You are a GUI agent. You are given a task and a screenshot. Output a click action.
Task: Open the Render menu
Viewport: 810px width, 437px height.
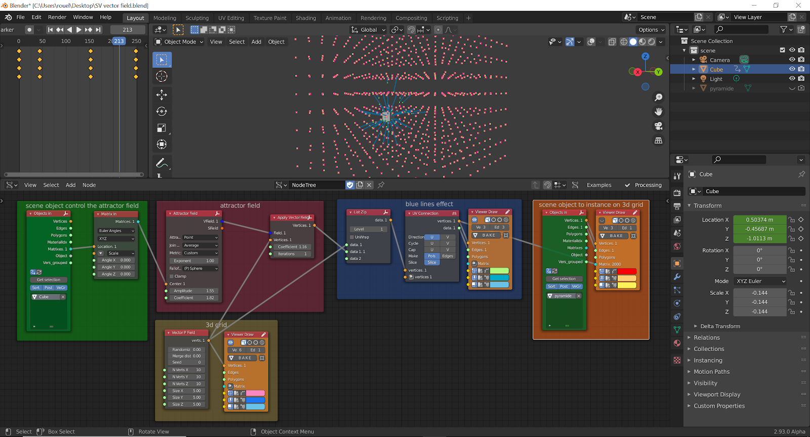coord(57,17)
